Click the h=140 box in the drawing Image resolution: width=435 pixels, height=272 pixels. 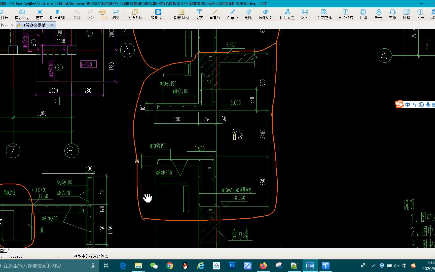tap(88, 64)
